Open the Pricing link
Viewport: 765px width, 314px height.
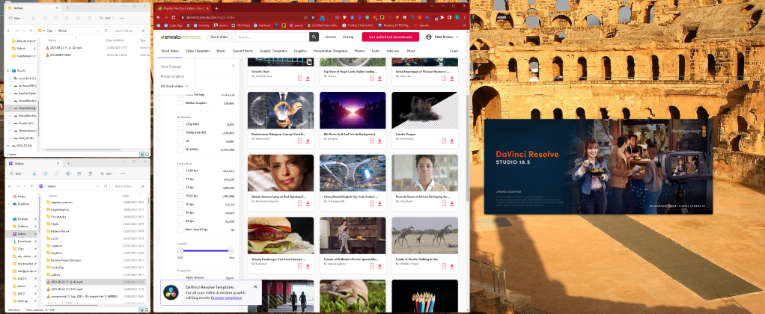(348, 37)
